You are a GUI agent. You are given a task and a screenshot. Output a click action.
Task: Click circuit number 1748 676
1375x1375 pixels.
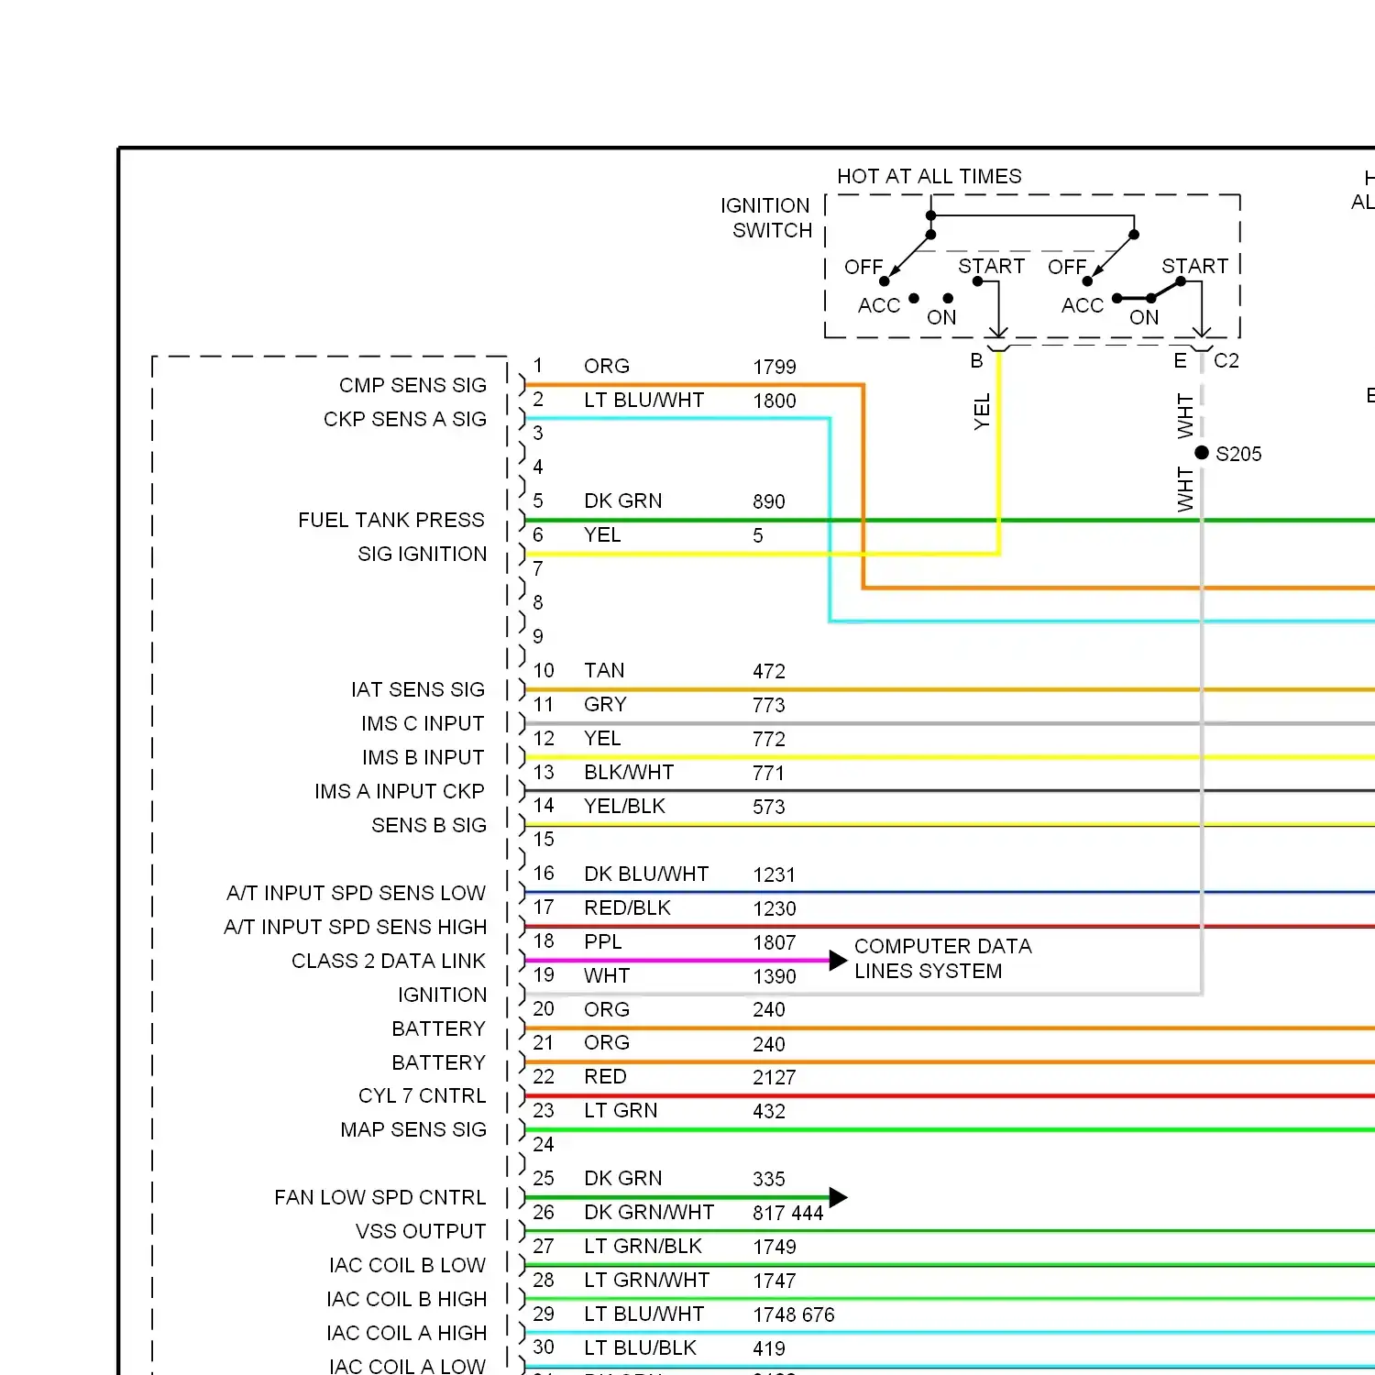tap(794, 1314)
